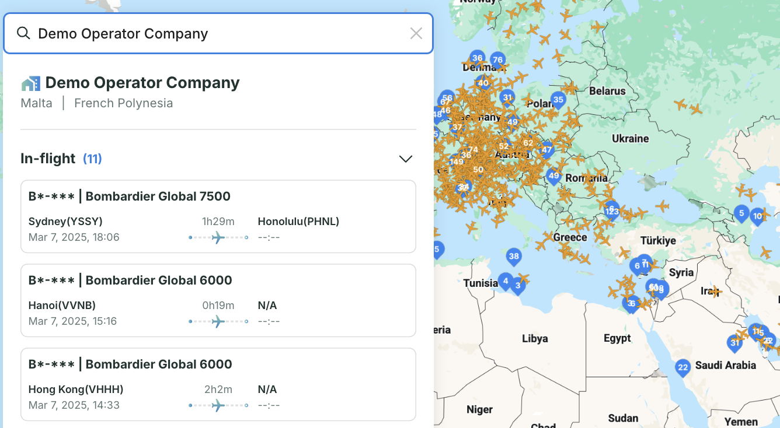Screen dimensions: 780x428
Task: Click the 56 cluster marker
Action: point(448,99)
